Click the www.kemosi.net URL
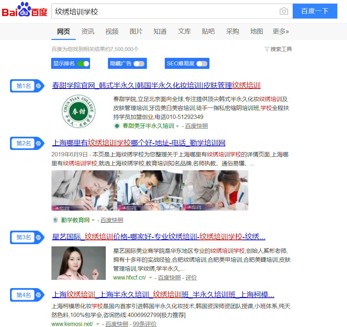The height and width of the screenshot is (327, 347). (72, 324)
